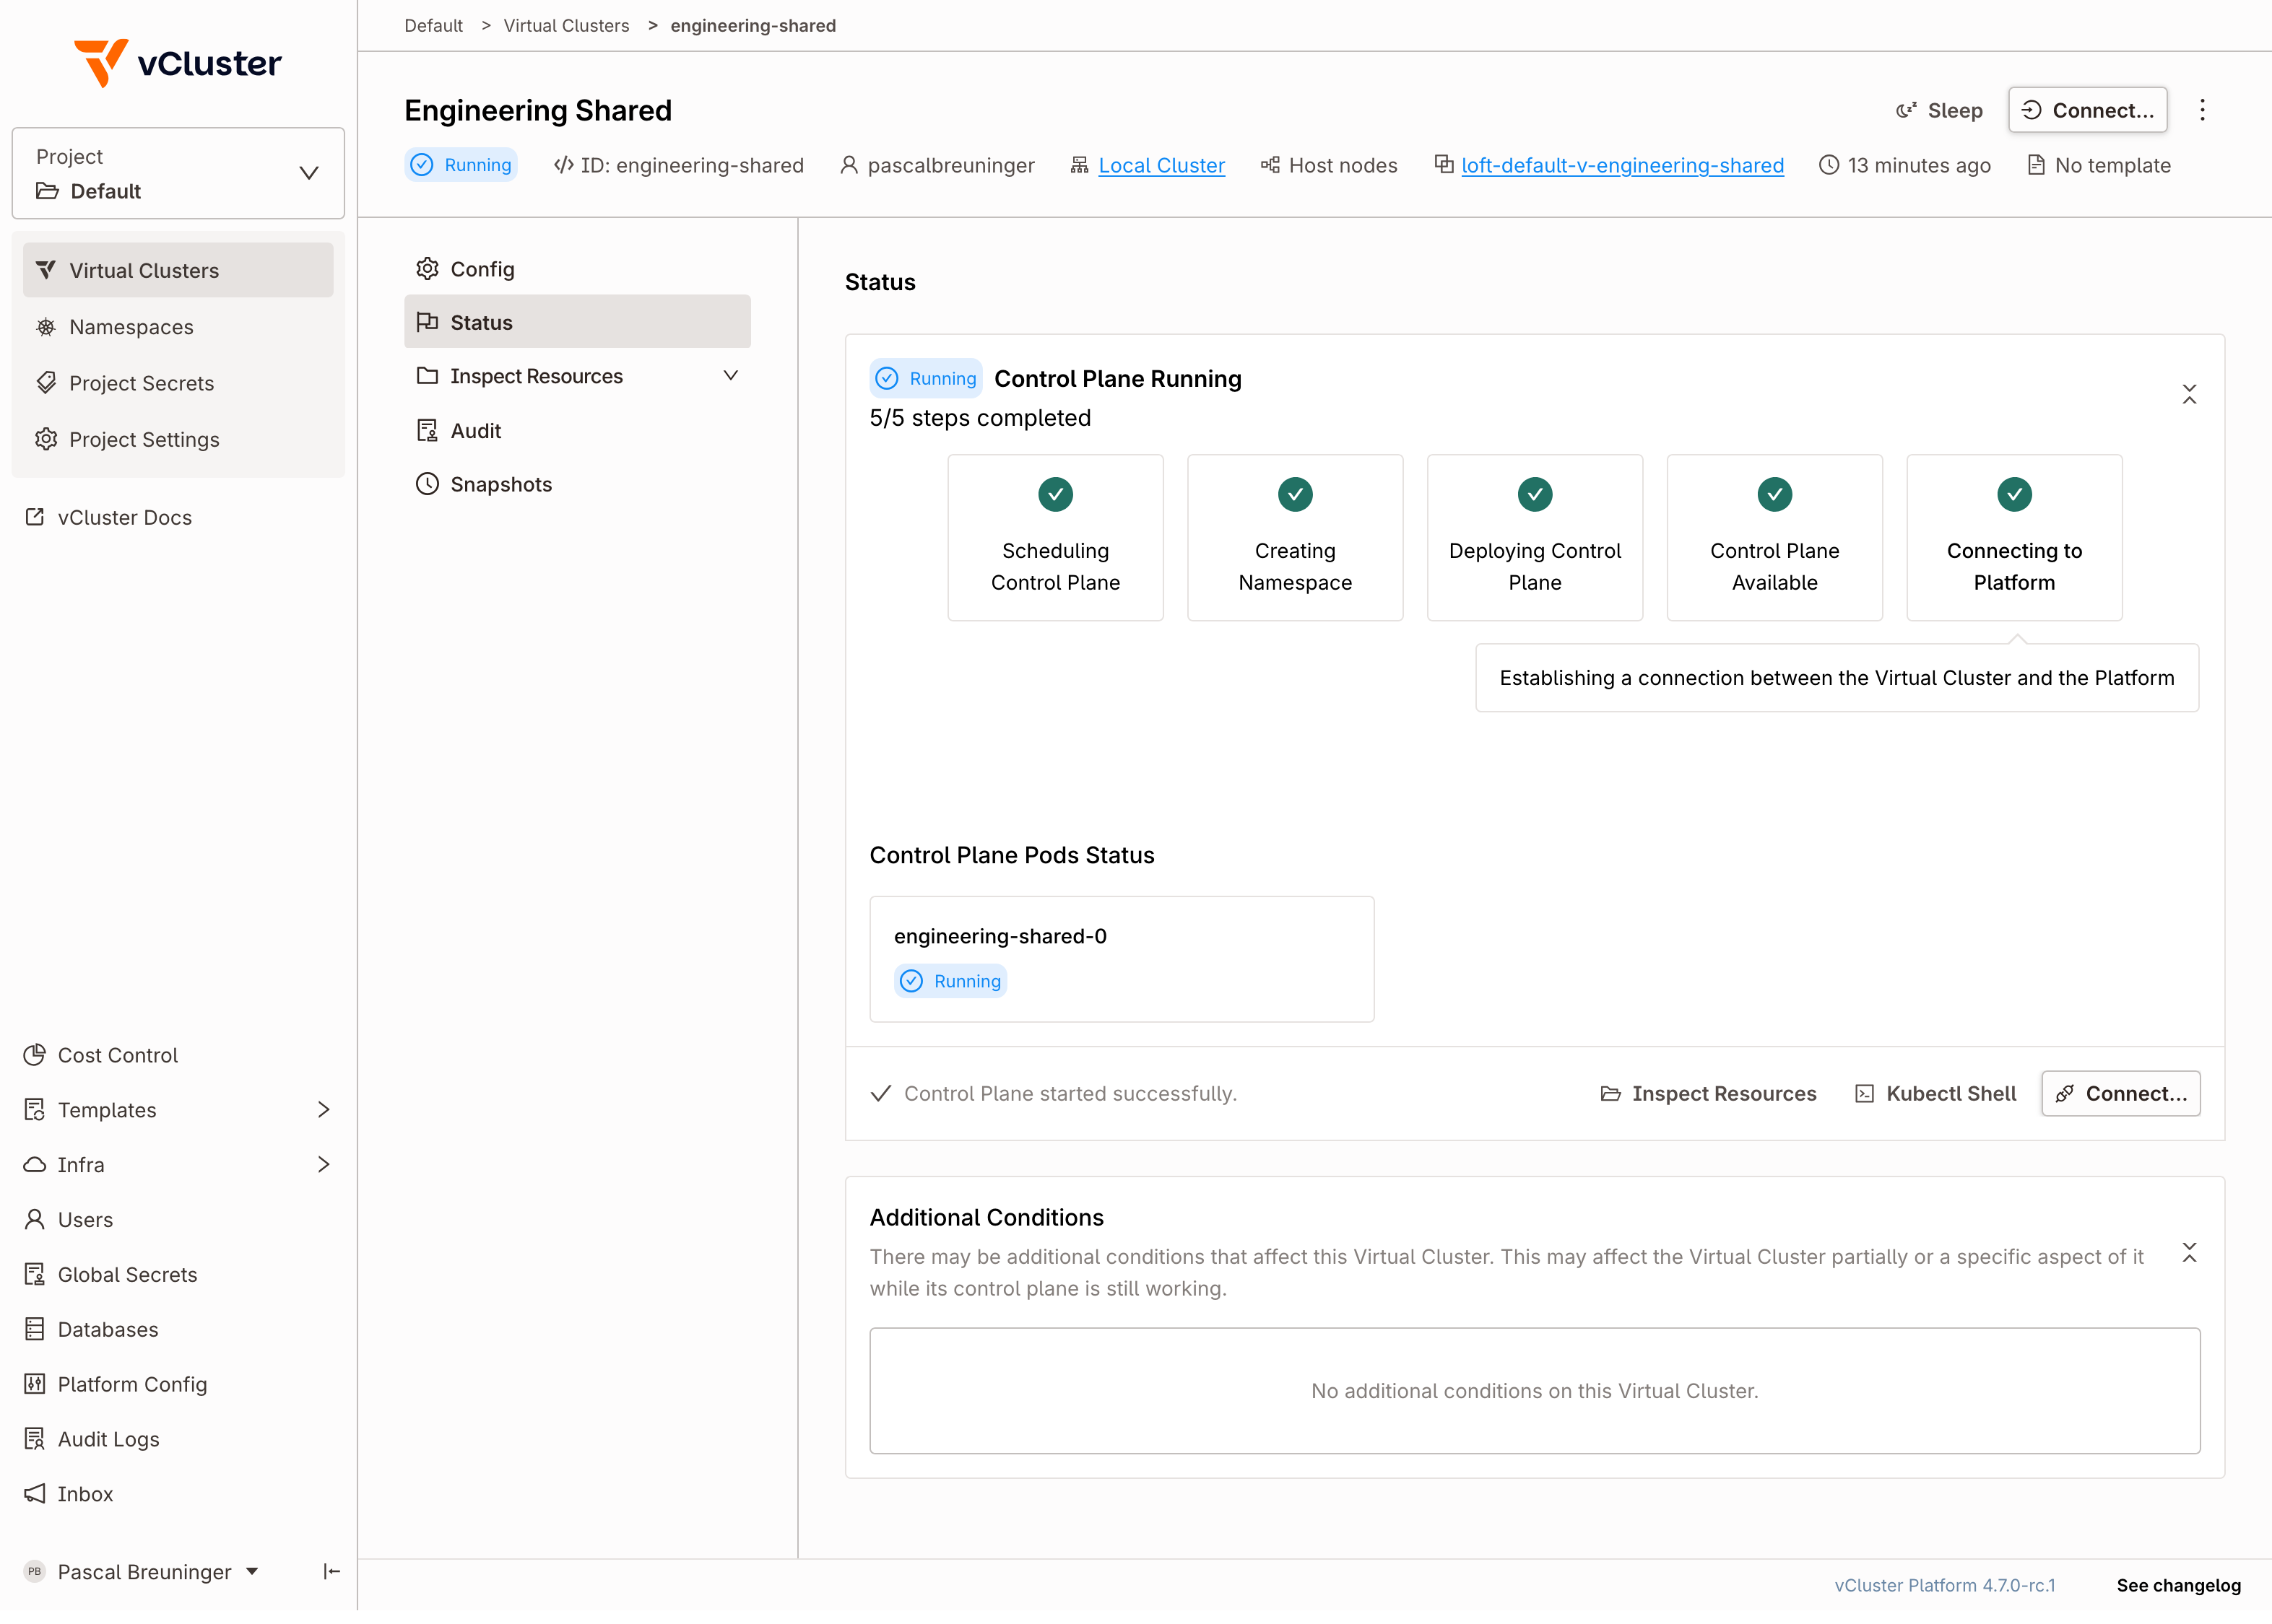2272x1624 pixels.
Task: Switch to the Config tab
Action: point(481,269)
